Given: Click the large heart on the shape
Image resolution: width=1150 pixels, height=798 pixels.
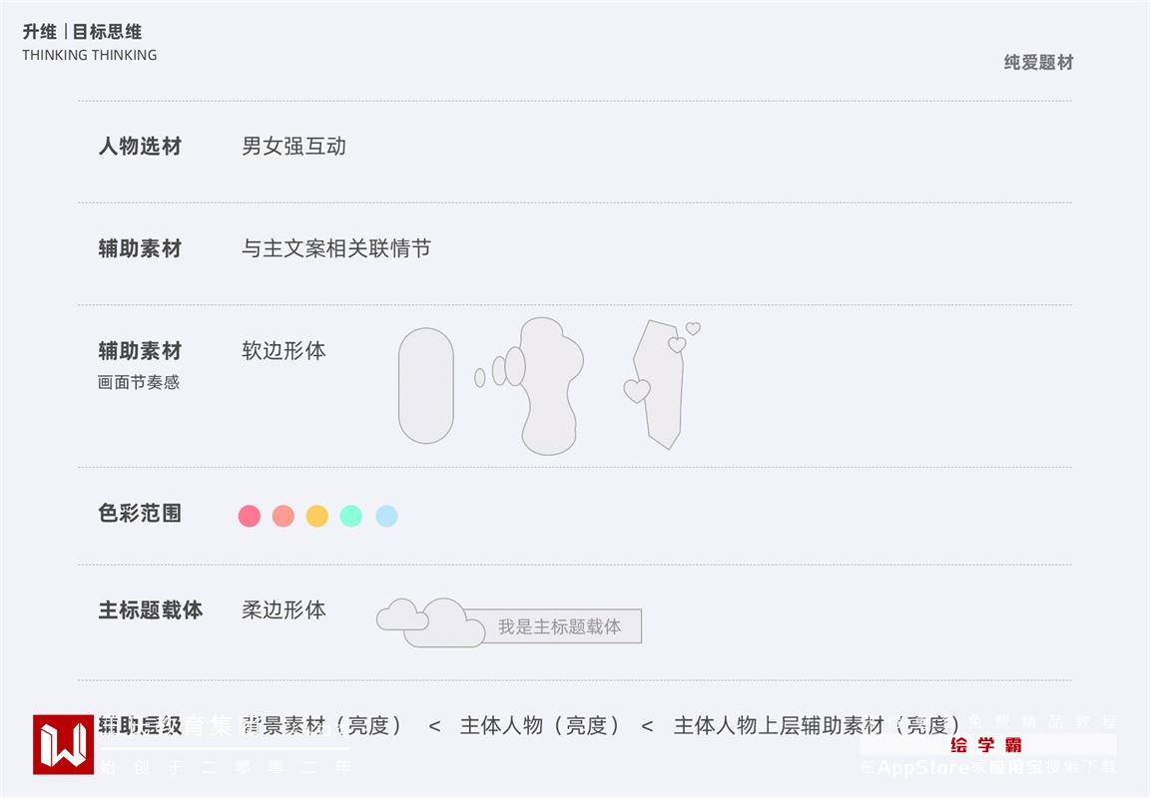Looking at the screenshot, I should [x=637, y=391].
